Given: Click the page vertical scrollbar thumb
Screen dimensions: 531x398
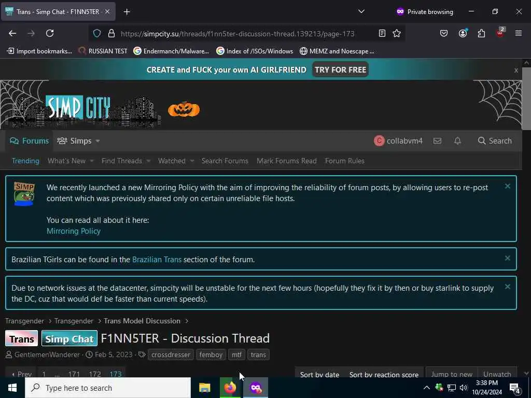Looking at the screenshot, I should pyautogui.click(x=526, y=98).
